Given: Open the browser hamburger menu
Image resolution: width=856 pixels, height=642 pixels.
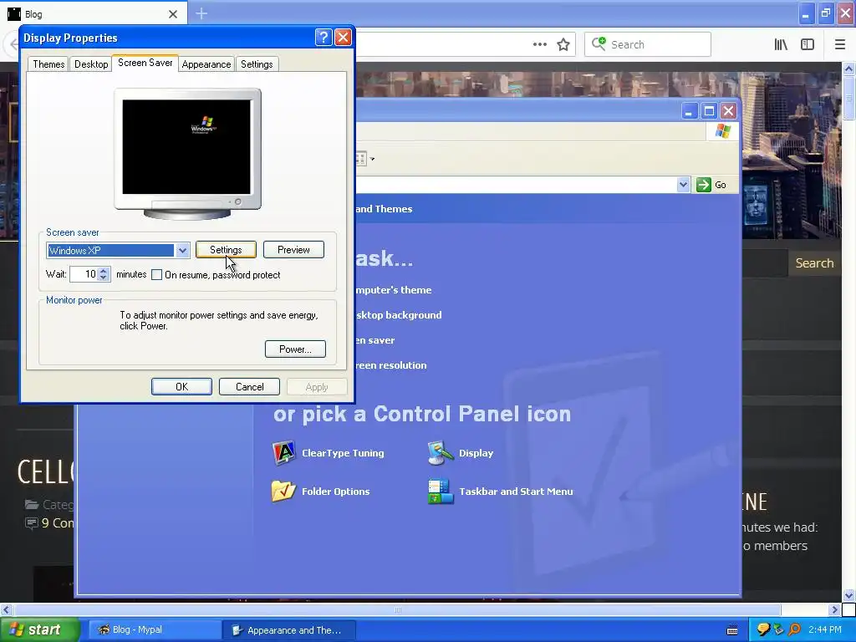Looking at the screenshot, I should pyautogui.click(x=840, y=45).
